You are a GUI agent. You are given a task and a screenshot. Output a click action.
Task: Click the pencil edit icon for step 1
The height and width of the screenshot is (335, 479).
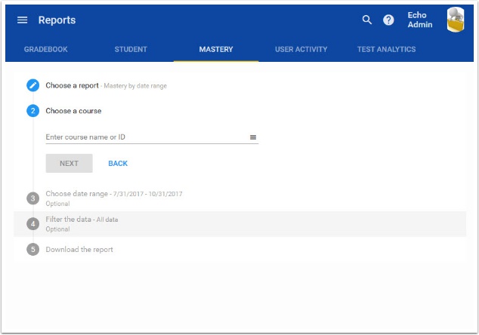32,85
